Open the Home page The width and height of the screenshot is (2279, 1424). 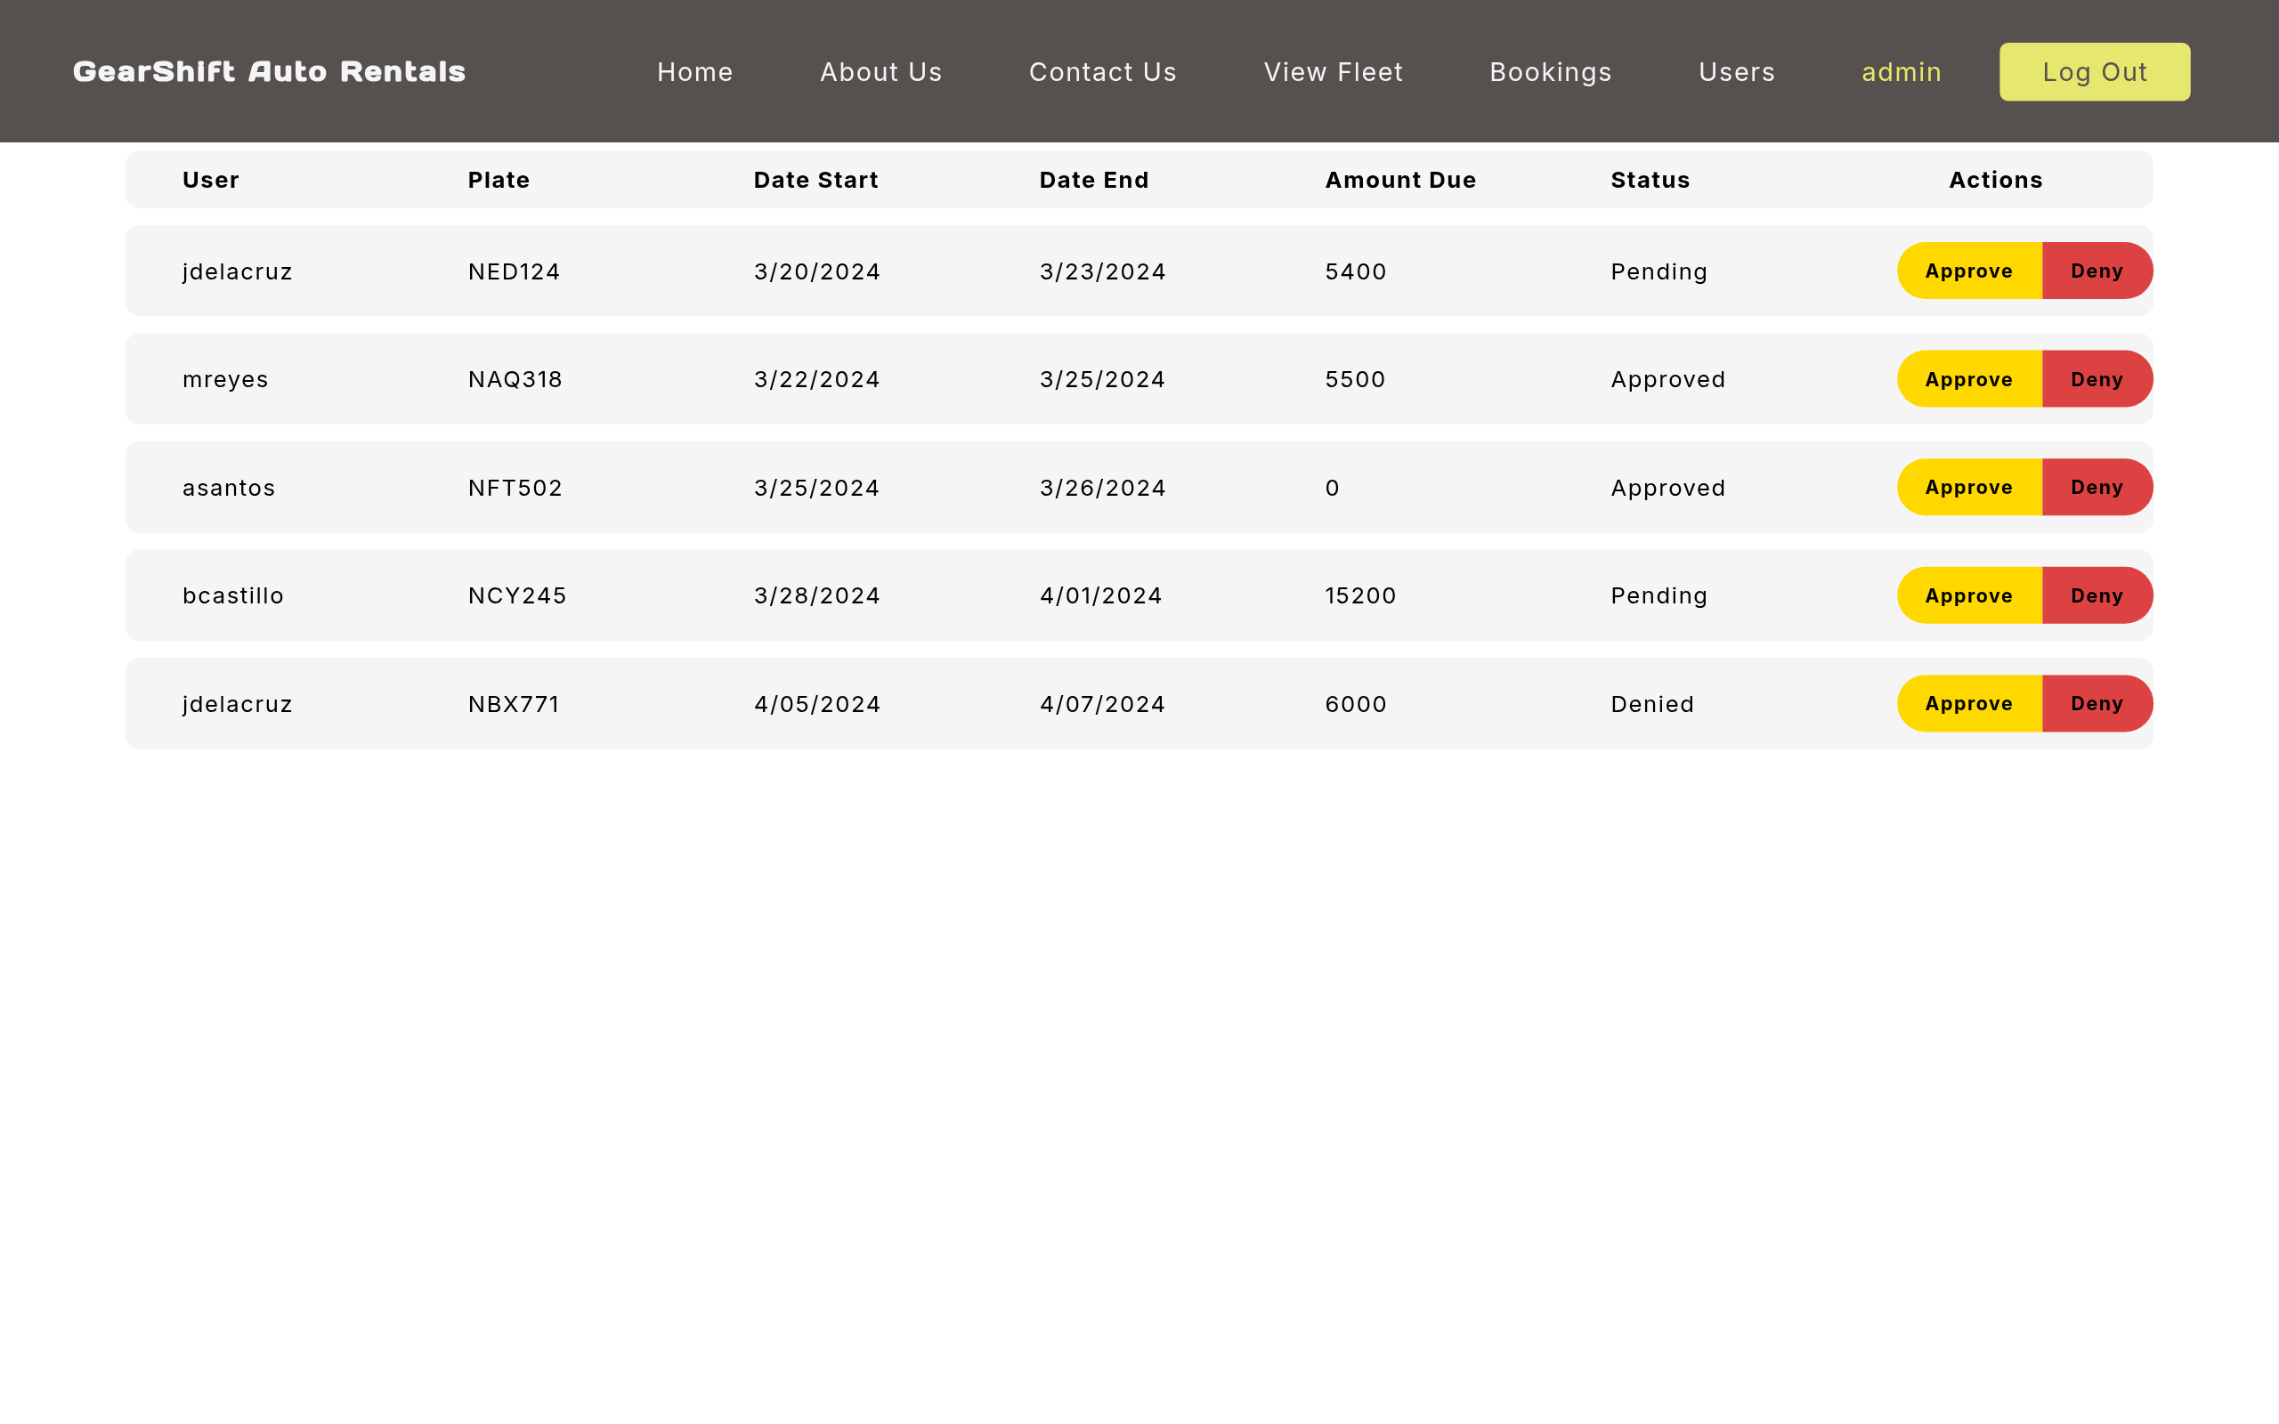[695, 71]
